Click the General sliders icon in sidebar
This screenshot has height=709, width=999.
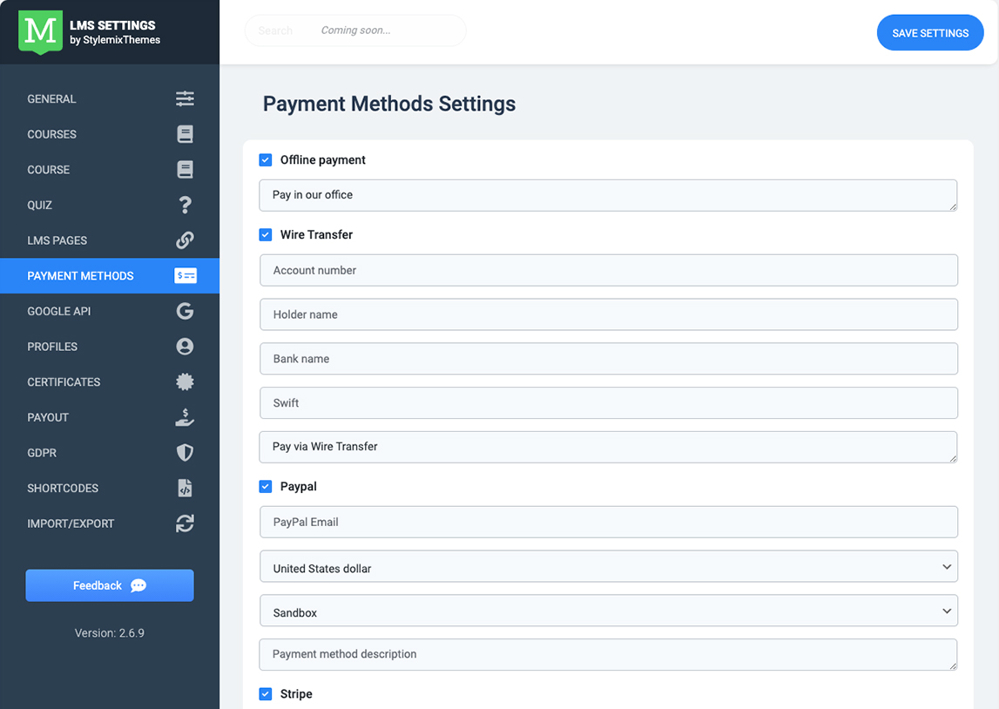[x=185, y=98]
